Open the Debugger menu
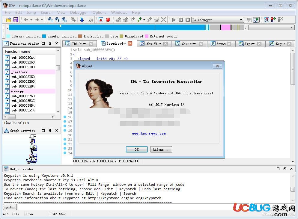The image size is (298, 219). pos(79,13)
